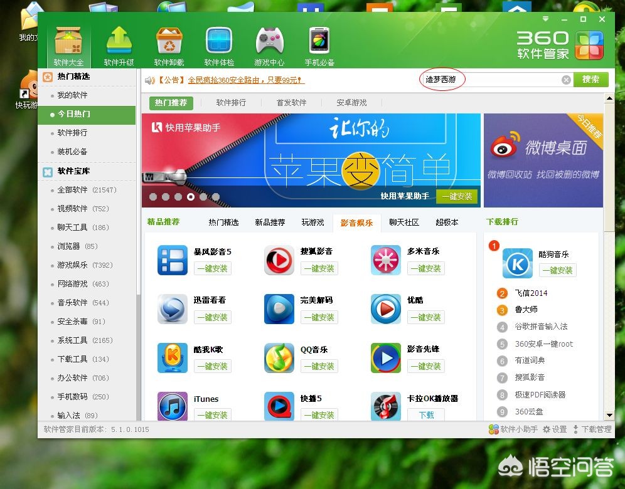Select 今日热门 in the sidebar
Image resolution: width=625 pixels, height=489 pixels.
click(x=87, y=114)
